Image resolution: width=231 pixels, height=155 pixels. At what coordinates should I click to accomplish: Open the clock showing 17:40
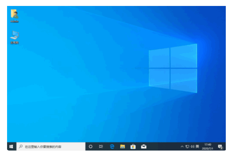coord(208,145)
